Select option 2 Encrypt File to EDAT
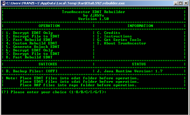This screenshot has height=115, width=190. point(33,36)
